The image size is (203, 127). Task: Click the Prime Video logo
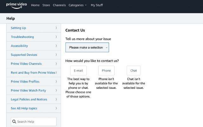tap(16, 5)
